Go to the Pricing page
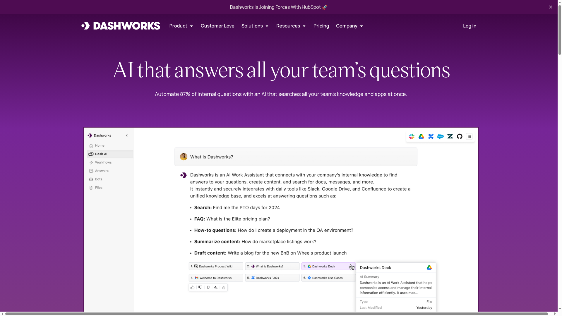Viewport: 562px width, 316px height. (321, 26)
